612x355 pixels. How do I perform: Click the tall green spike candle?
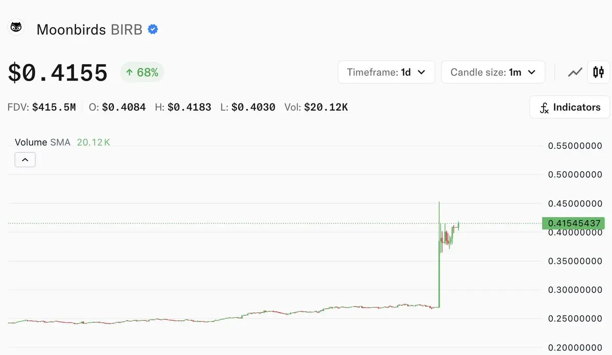click(439, 255)
